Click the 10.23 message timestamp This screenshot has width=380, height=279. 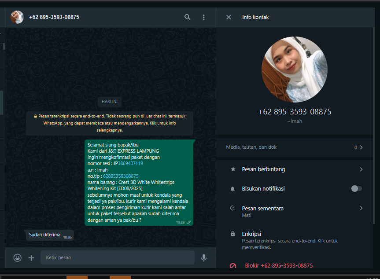[x=180, y=222]
